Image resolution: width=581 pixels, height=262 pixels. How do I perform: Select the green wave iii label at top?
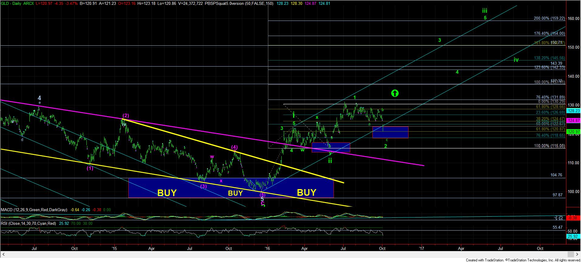coord(485,11)
